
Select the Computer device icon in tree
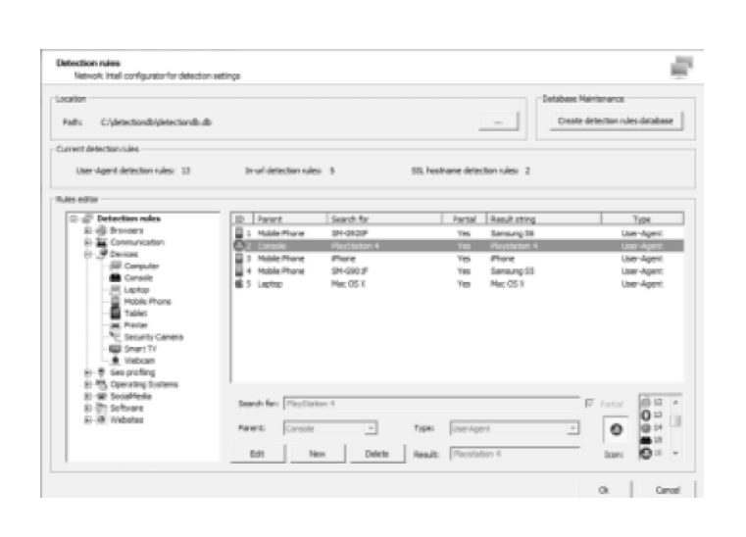115,266
